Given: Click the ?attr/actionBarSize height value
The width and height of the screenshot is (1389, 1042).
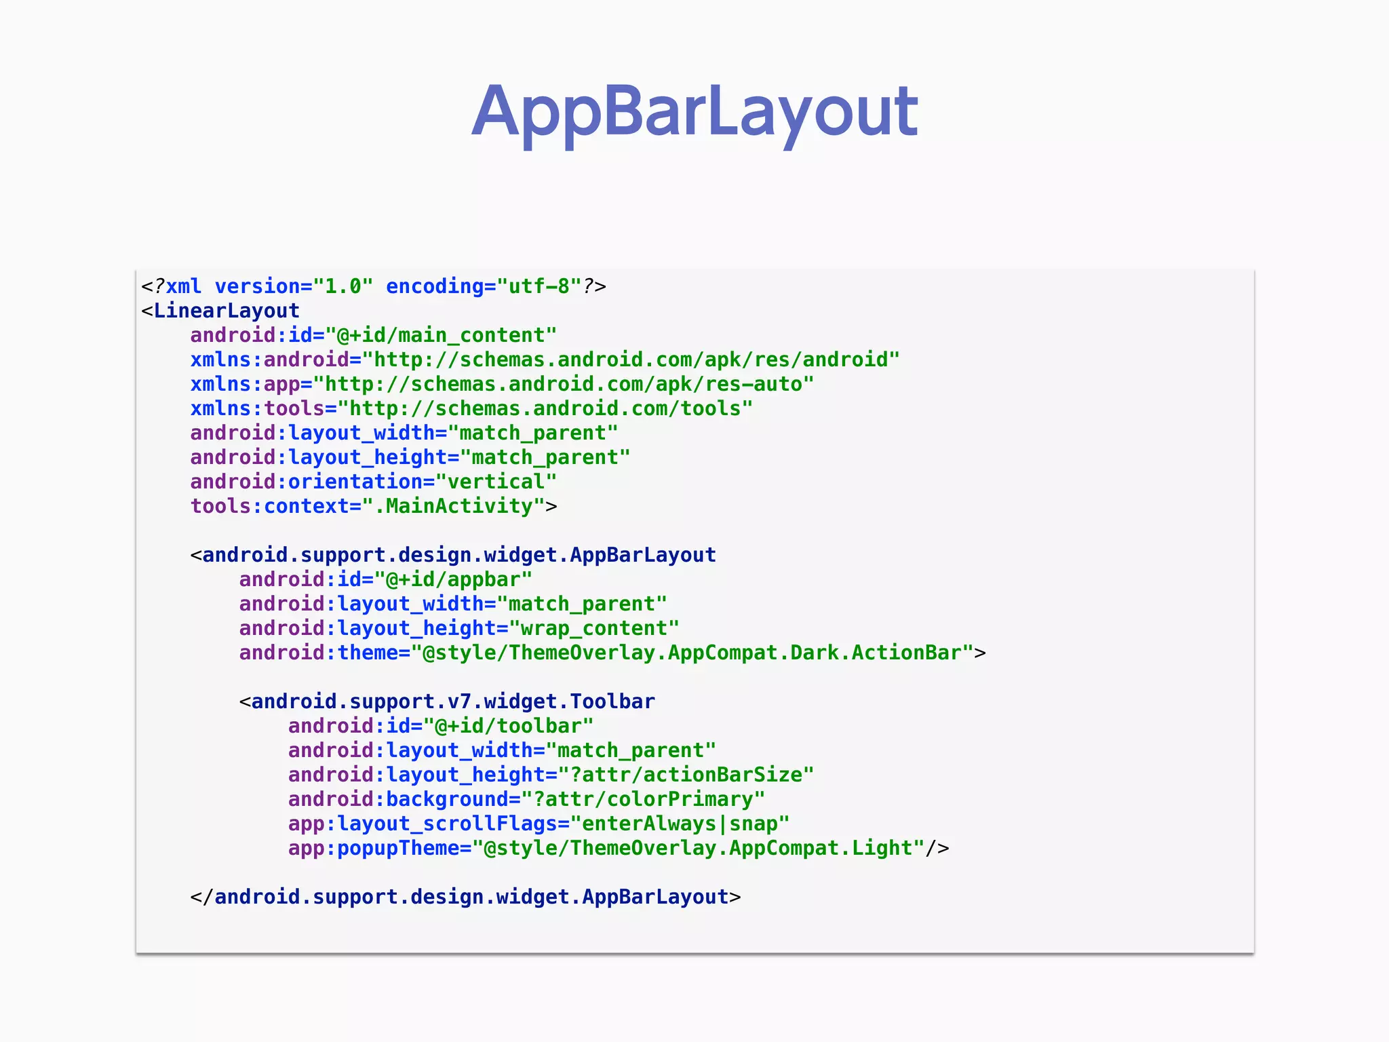Looking at the screenshot, I should click(x=685, y=775).
